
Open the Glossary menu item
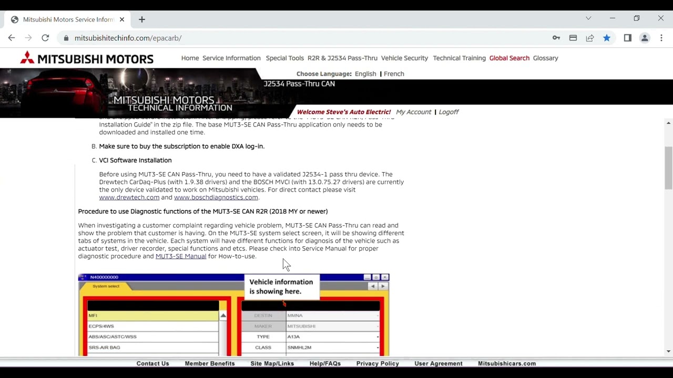[x=545, y=58]
